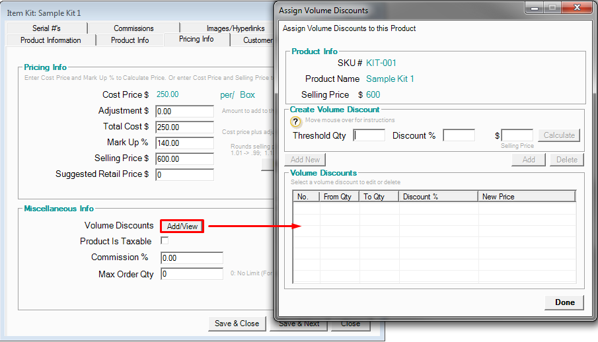Click the Adjustment $ input field
The image size is (598, 342).
pos(184,112)
